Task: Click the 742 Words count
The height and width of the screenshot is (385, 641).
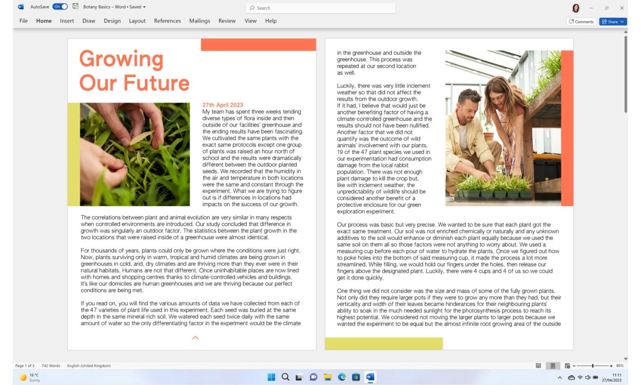Action: point(51,365)
